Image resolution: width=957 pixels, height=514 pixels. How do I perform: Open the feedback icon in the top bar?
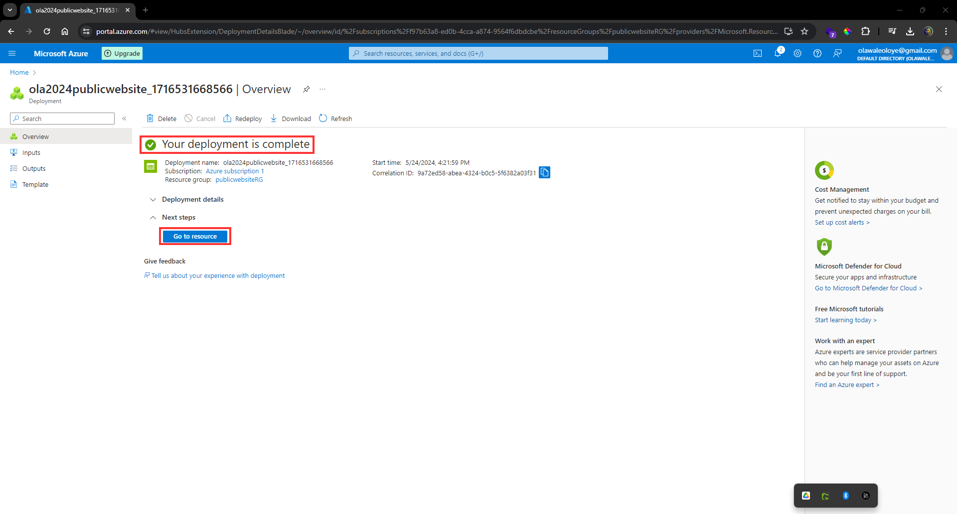click(x=837, y=53)
